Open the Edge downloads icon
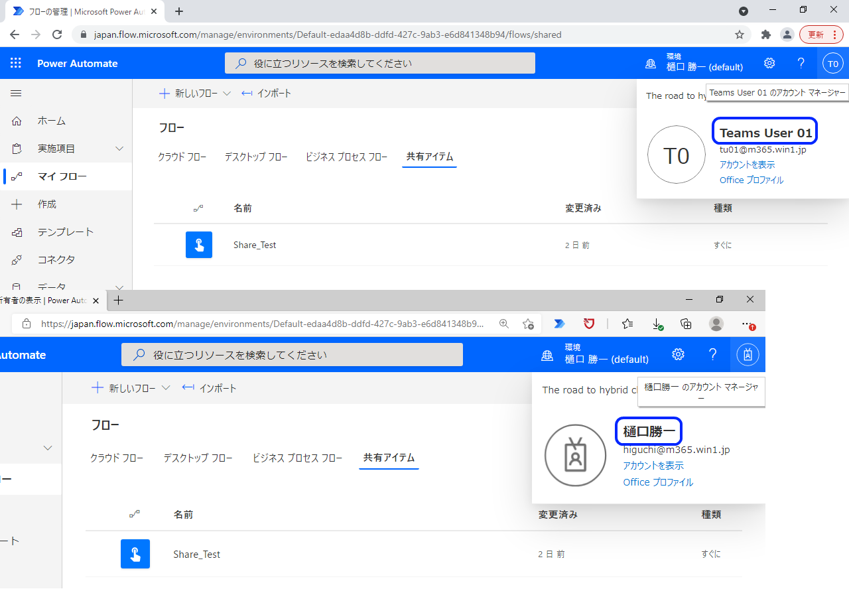Viewport: 849px width, 593px height. pyautogui.click(x=657, y=324)
